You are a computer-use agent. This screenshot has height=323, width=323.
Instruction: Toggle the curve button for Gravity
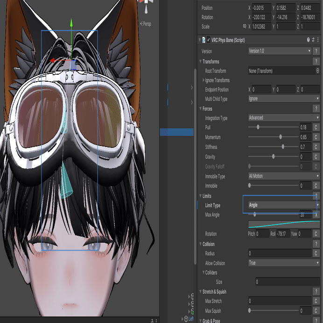316,156
